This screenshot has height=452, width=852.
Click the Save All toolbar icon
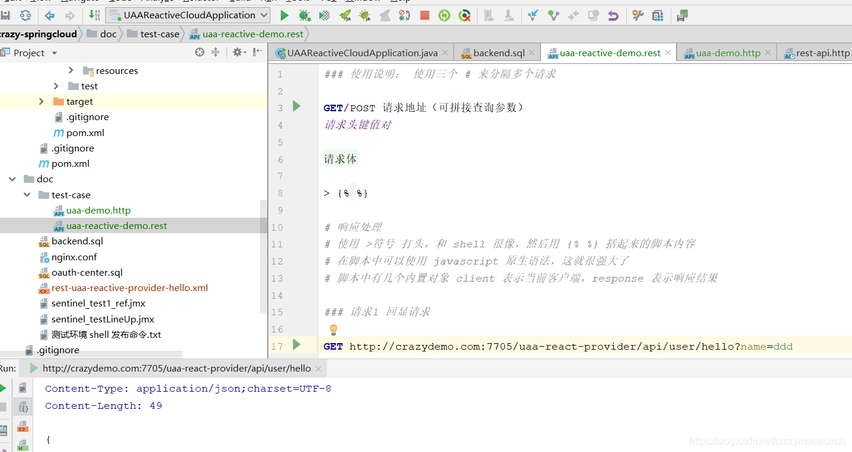5,15
